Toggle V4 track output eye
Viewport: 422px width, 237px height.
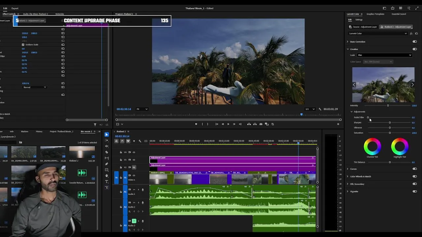[134, 152]
